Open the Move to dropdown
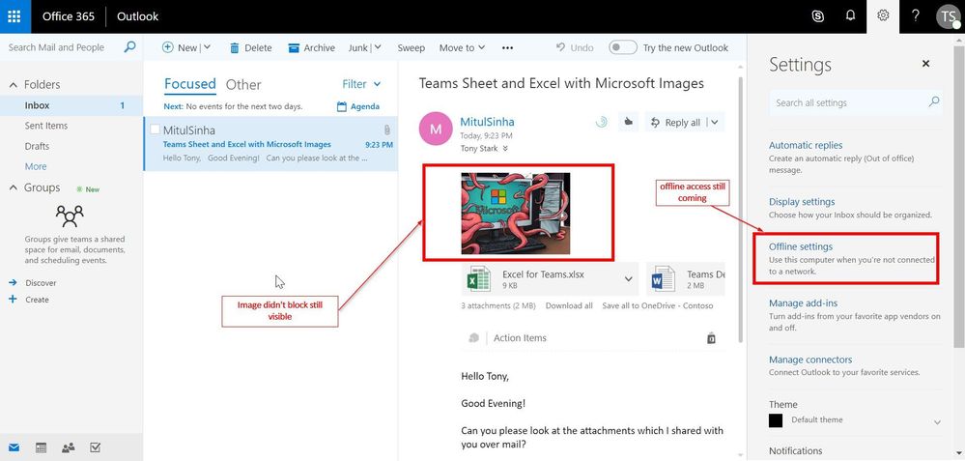This screenshot has width=965, height=461. click(462, 47)
